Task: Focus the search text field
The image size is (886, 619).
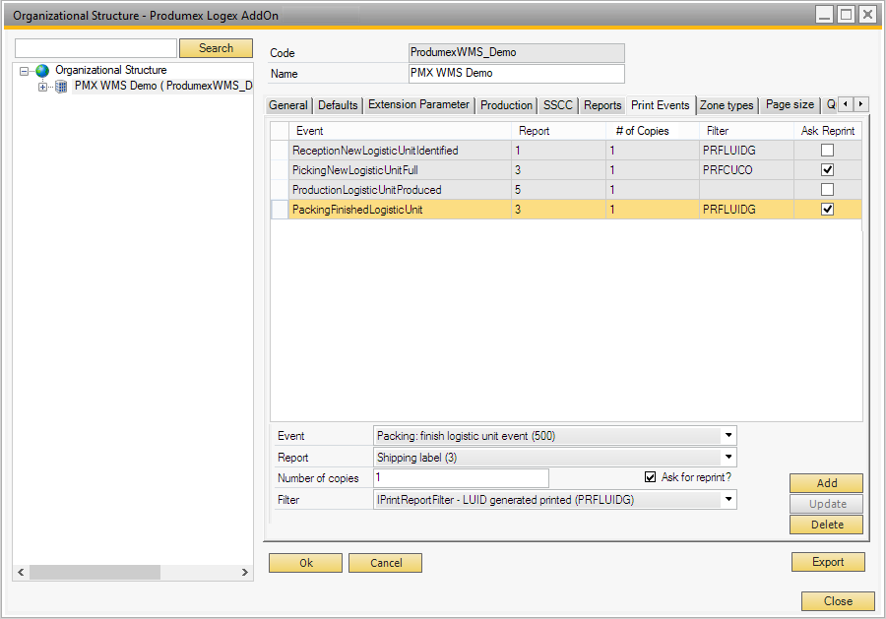Action: [x=96, y=48]
